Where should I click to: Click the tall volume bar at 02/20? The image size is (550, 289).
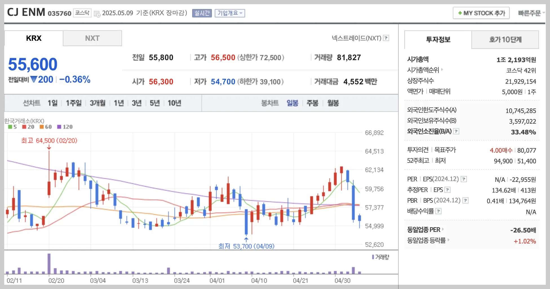tap(49, 264)
